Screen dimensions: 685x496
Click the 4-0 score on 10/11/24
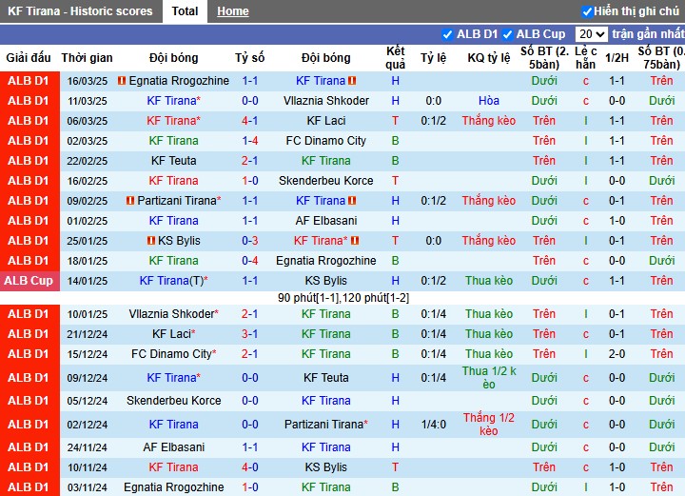click(250, 467)
